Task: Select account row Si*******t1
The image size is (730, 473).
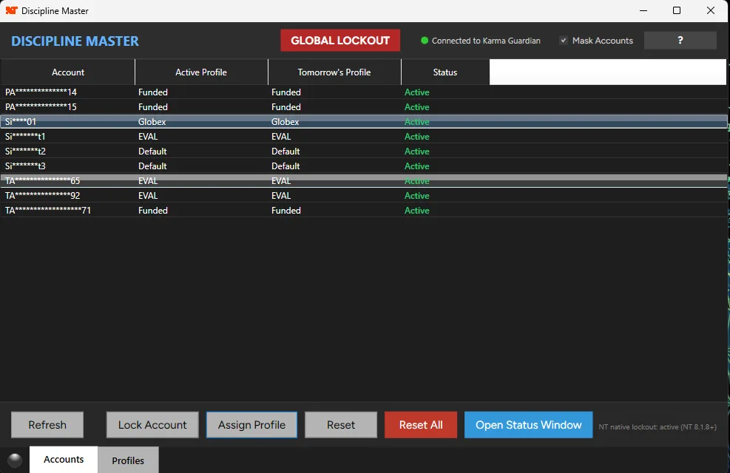Action: [x=364, y=137]
